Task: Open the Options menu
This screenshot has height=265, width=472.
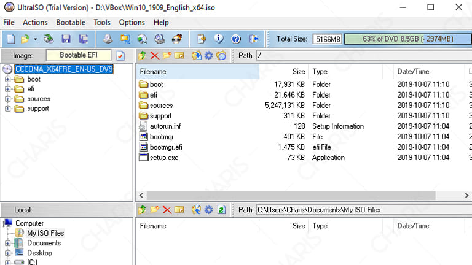Action: click(x=132, y=23)
